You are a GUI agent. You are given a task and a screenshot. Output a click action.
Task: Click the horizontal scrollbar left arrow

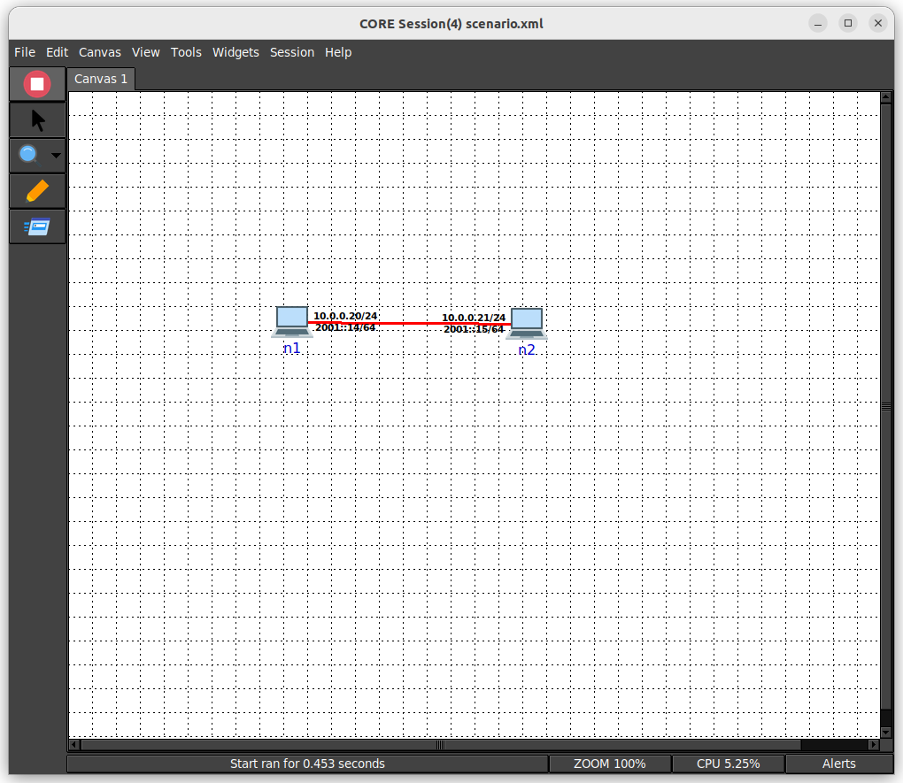pyautogui.click(x=74, y=744)
